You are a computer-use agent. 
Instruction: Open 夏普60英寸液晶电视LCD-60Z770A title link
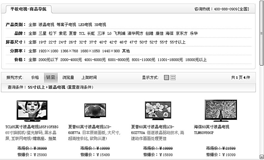152,130
